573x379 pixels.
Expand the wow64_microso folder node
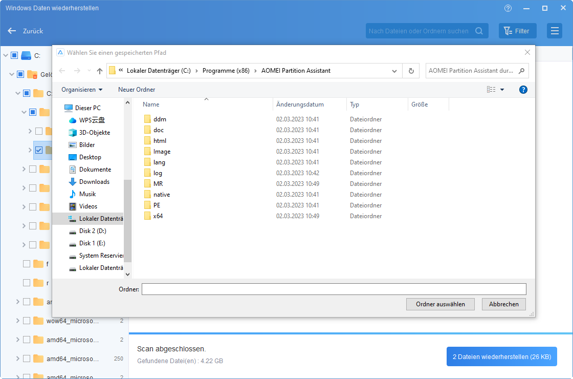(x=17, y=321)
